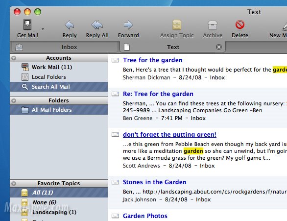Viewport: 287px width, 221px height.
Task: Collapse the Folders section
Action: [14, 101]
